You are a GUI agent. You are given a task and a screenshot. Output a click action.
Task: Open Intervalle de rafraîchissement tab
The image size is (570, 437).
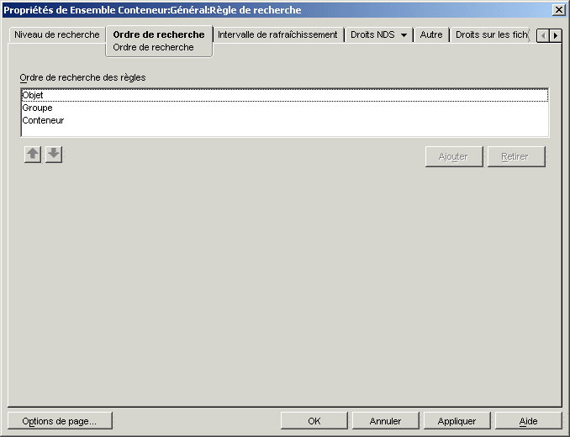coord(277,34)
